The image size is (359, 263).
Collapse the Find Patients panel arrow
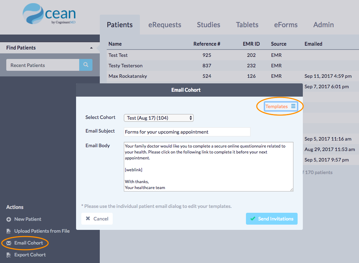click(91, 48)
